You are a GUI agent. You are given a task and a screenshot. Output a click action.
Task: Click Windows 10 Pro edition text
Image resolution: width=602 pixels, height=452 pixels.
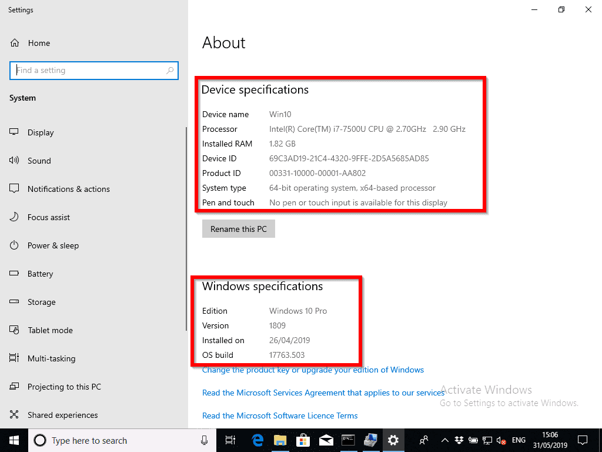click(298, 311)
